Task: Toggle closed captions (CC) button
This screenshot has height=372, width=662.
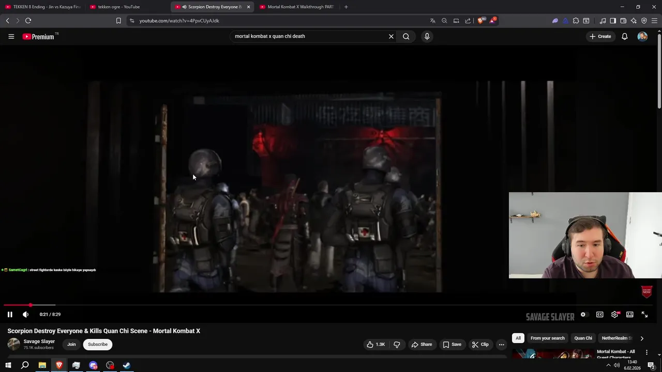Action: [599, 315]
